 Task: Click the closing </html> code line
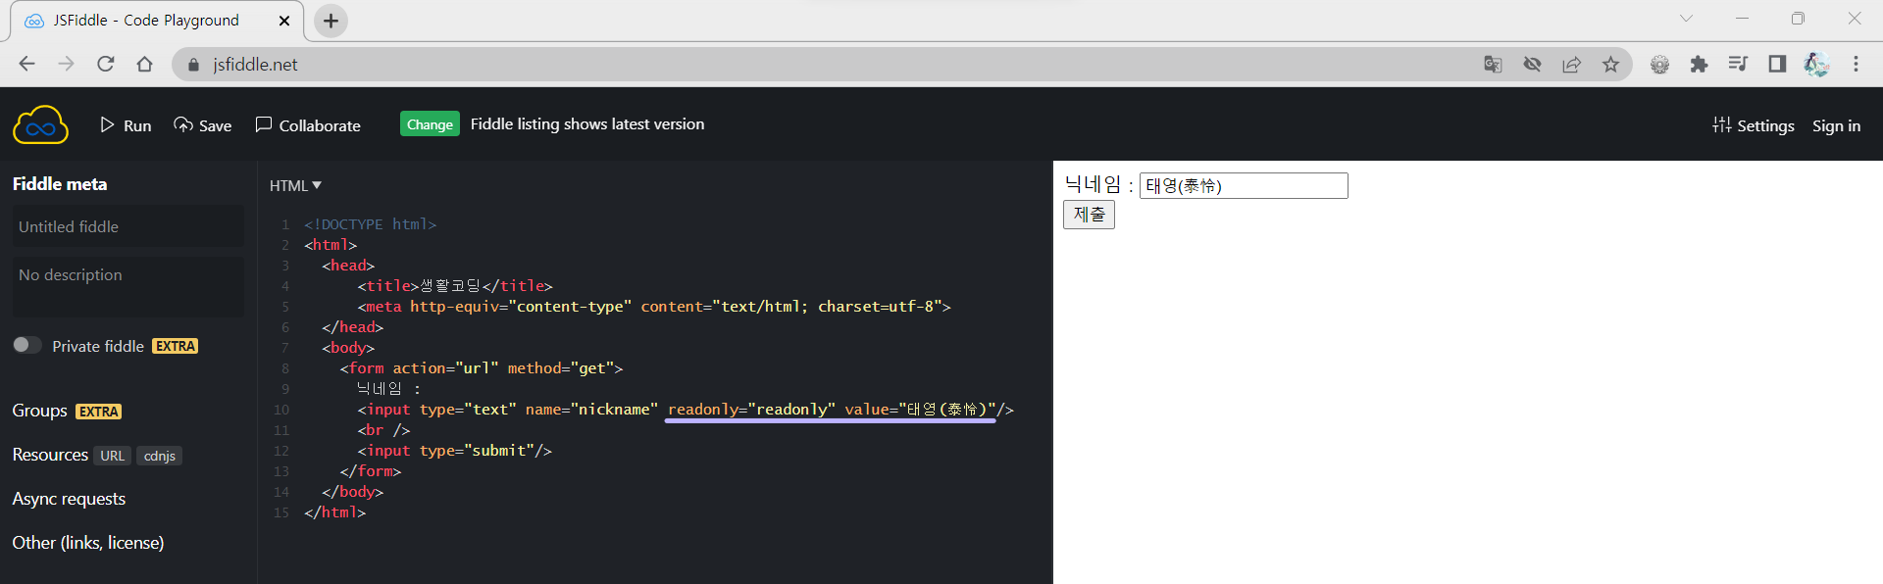coord(334,512)
